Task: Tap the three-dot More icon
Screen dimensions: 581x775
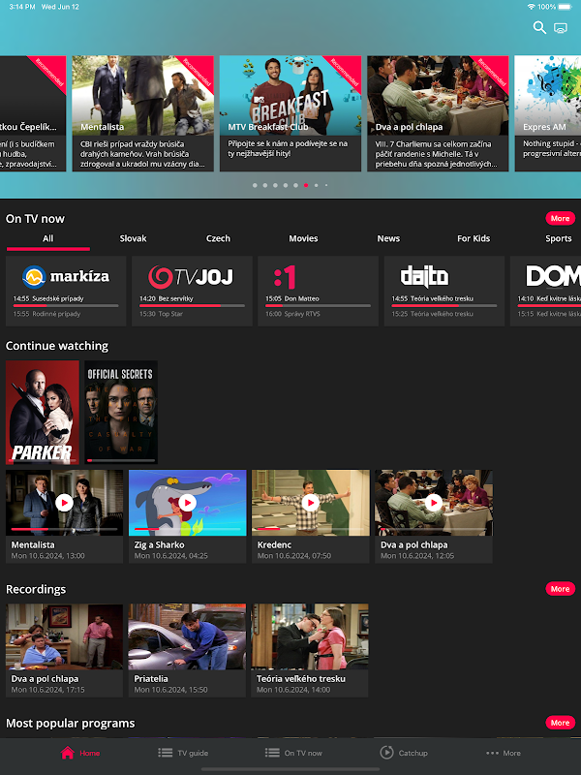Action: tap(492, 754)
